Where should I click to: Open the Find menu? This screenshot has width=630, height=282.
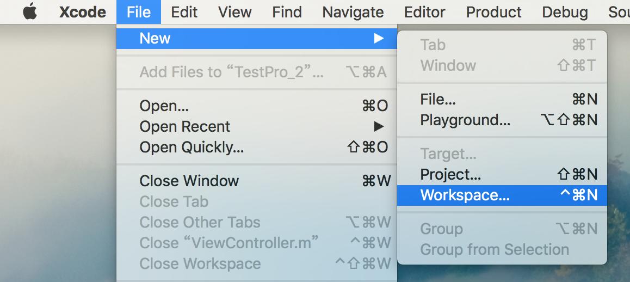tap(287, 12)
